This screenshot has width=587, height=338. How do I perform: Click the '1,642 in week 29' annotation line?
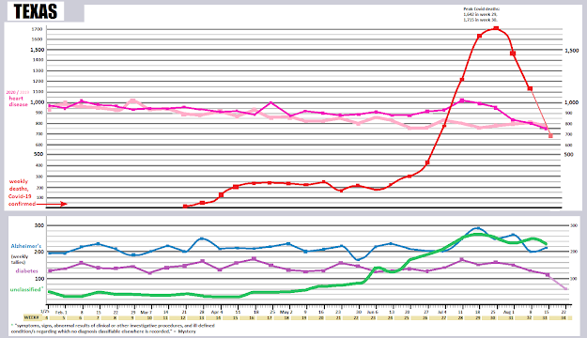pos(480,14)
